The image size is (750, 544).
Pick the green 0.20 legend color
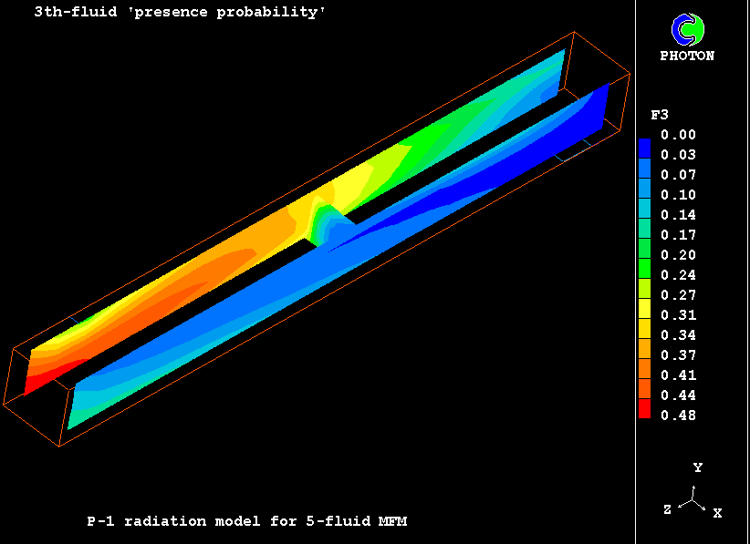pos(644,252)
